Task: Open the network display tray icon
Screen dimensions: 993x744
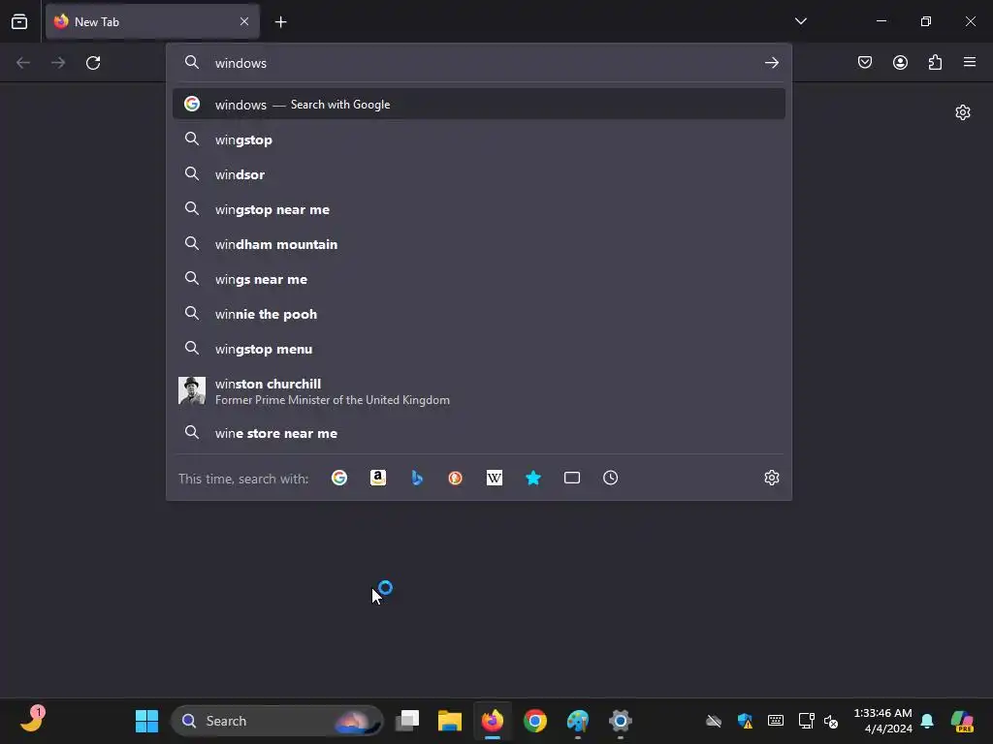Action: pos(806,721)
